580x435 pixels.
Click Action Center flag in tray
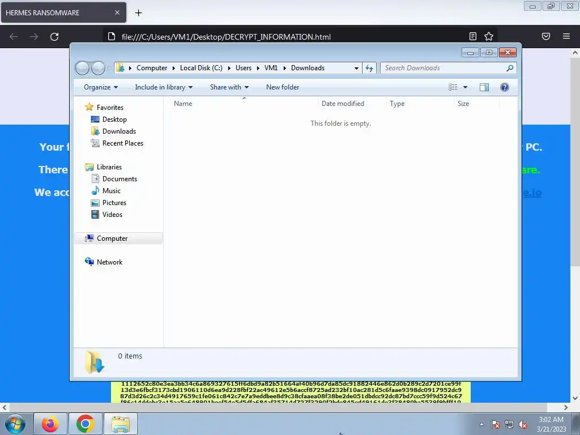click(496, 424)
